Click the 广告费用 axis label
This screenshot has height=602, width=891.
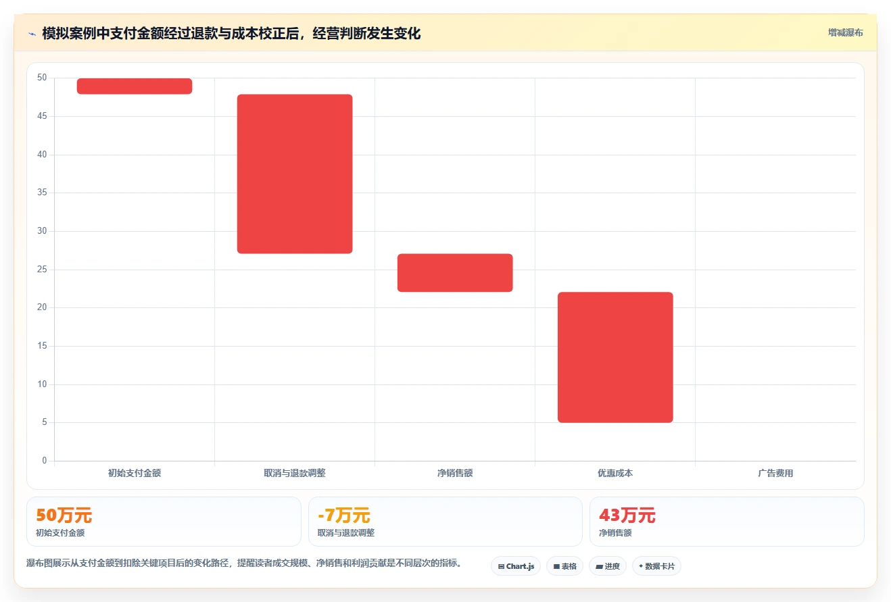(775, 474)
